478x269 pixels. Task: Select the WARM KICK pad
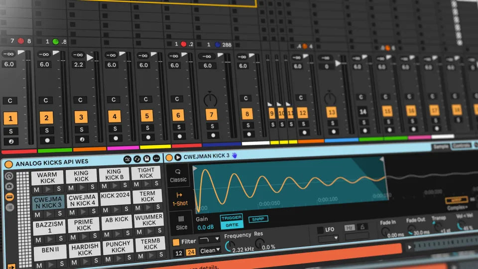point(48,177)
